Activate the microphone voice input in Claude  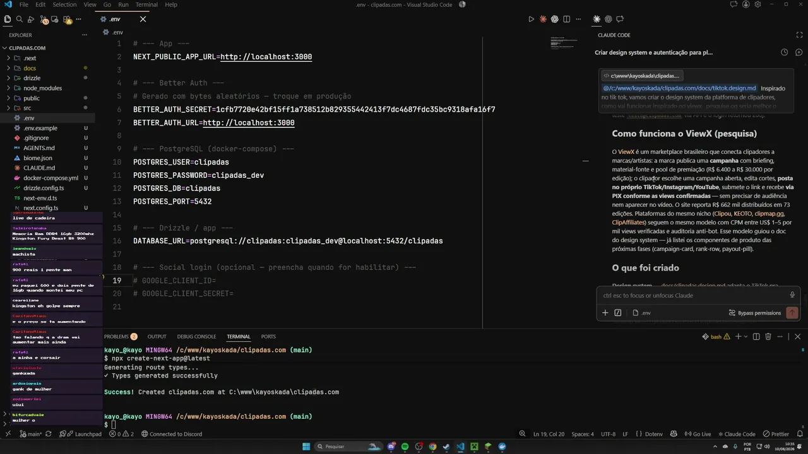coord(792,295)
